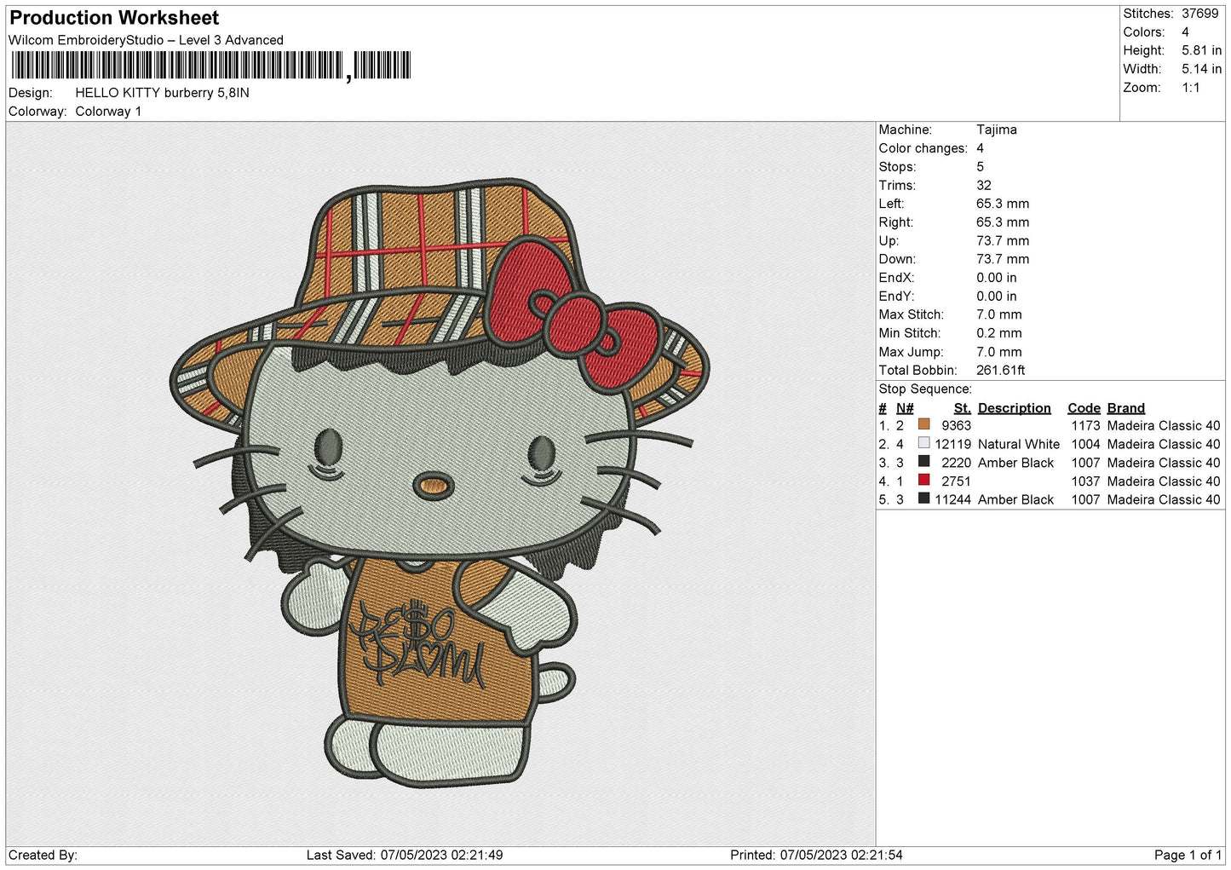Click the Color changes value 4
This screenshot has width=1231, height=870.
[x=980, y=148]
